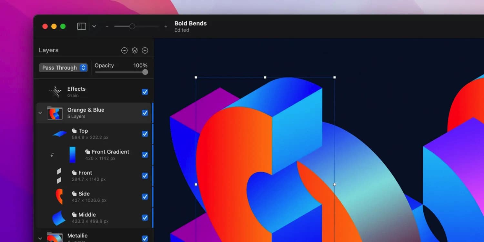The image size is (484, 242).
Task: Click the Bold Bends document title
Action: [190, 24]
